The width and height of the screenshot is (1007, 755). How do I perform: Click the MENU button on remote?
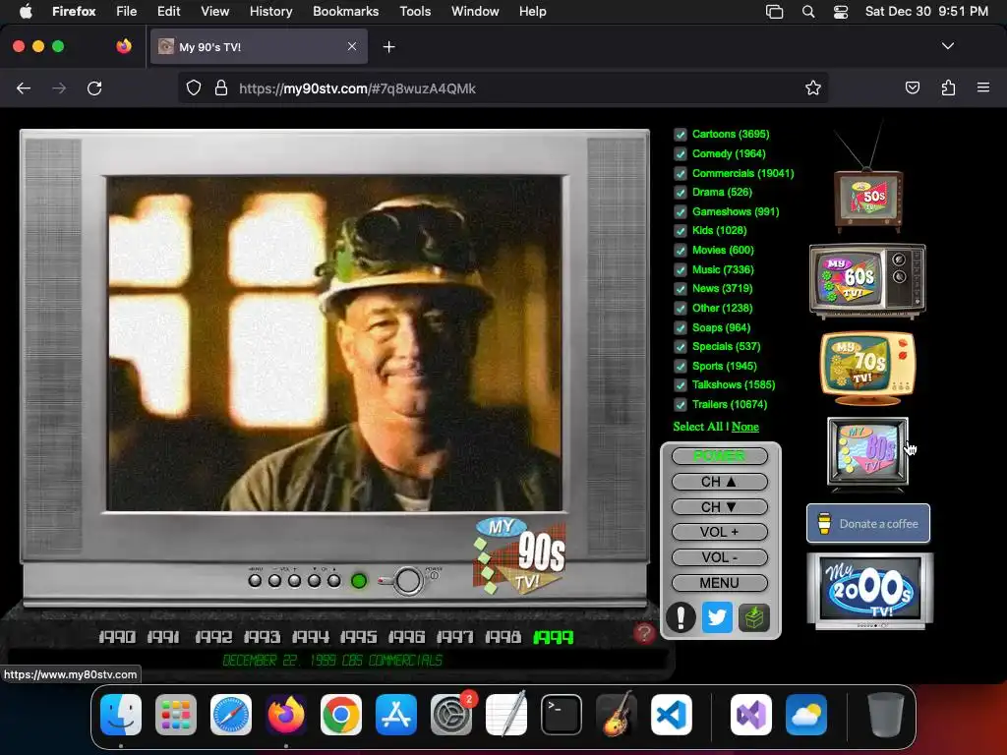(719, 583)
